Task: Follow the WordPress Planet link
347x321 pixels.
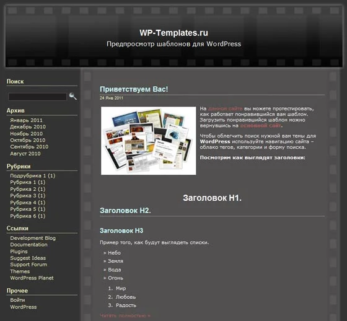Action: point(32,278)
